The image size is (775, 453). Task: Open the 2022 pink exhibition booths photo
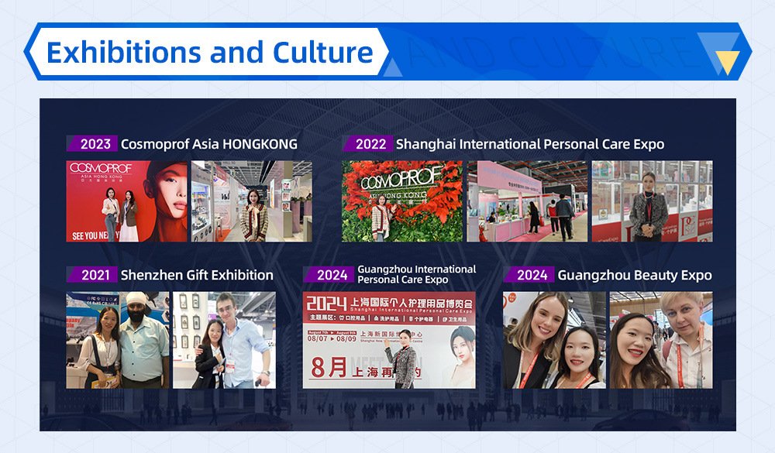[527, 201]
